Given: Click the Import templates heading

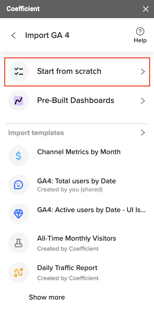Looking at the screenshot, I should pos(36,133).
